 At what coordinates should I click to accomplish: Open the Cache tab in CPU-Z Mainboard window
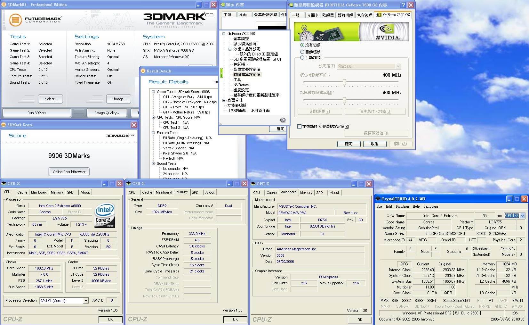(271, 193)
